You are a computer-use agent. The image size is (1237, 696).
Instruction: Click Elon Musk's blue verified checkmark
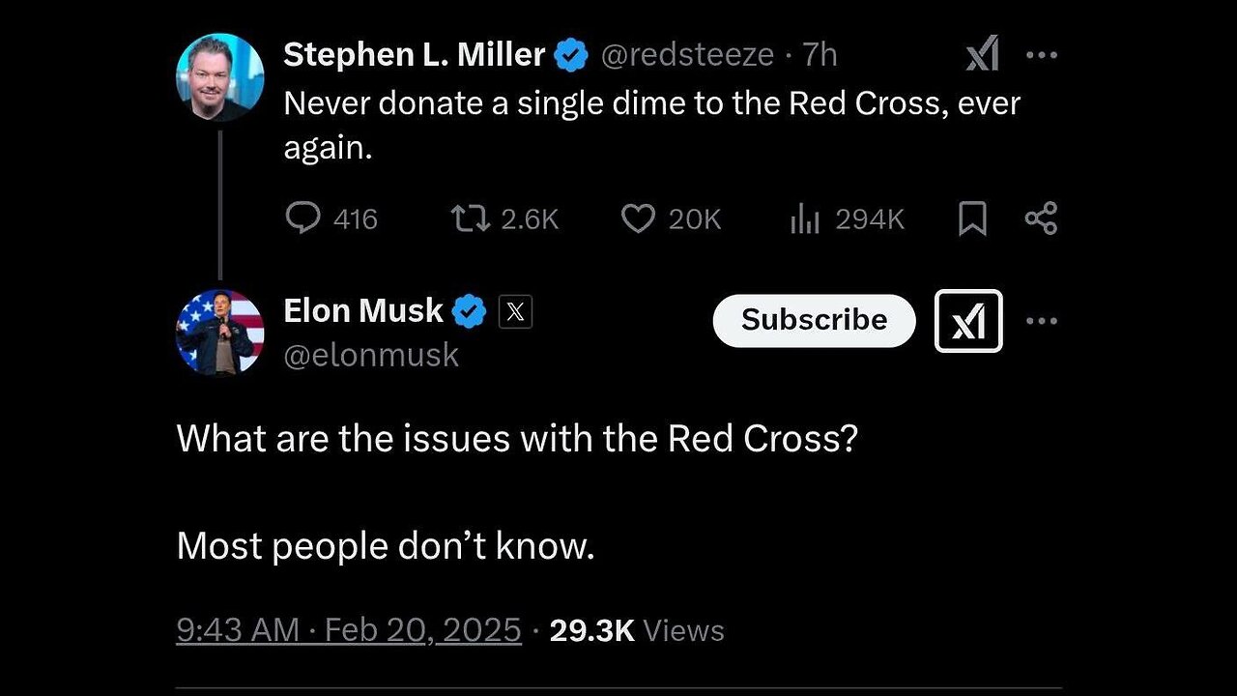pyautogui.click(x=470, y=311)
